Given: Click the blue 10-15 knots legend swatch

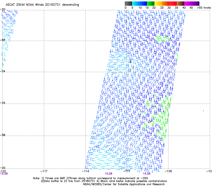Looking at the screenshot, I should 143,3.
